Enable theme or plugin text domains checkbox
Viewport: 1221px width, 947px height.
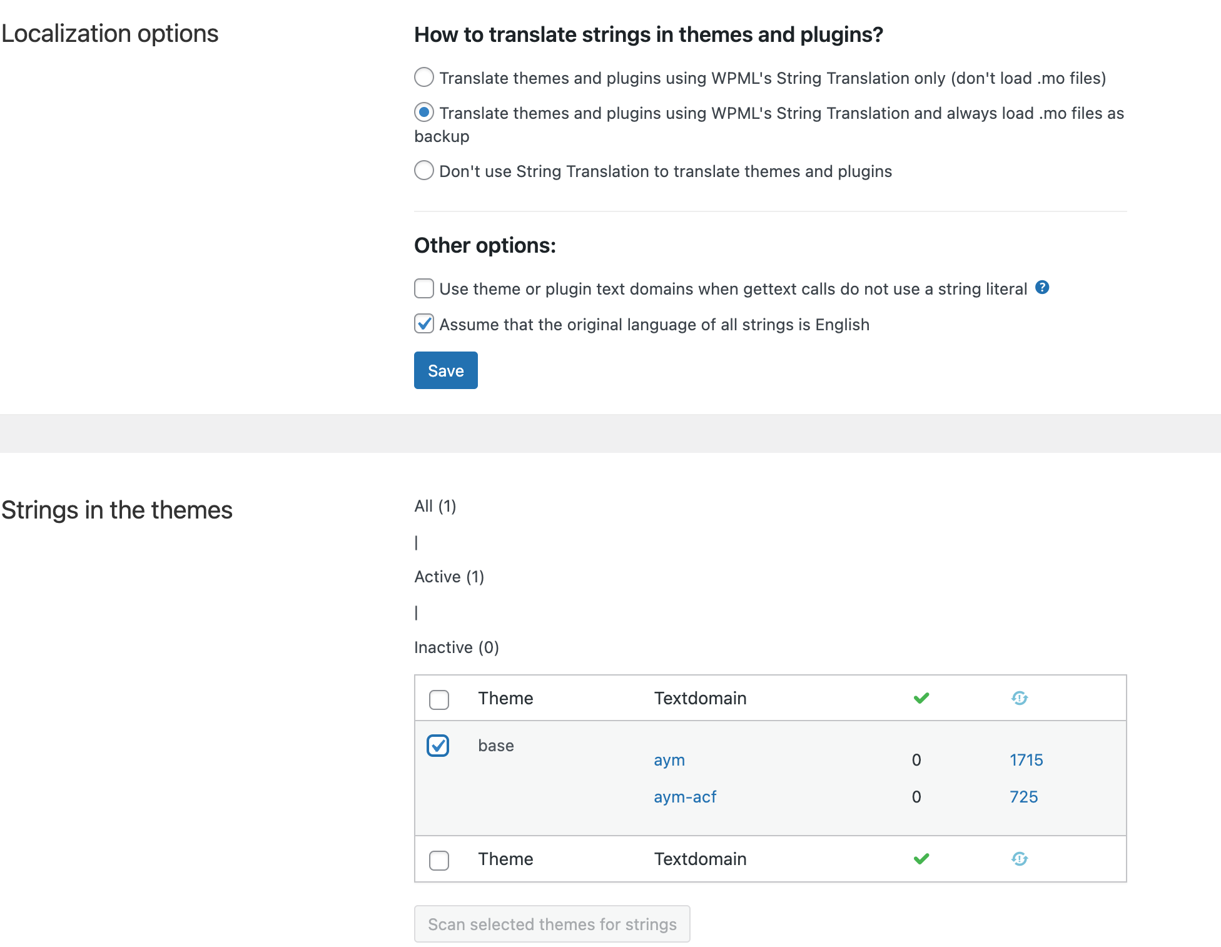[424, 288]
